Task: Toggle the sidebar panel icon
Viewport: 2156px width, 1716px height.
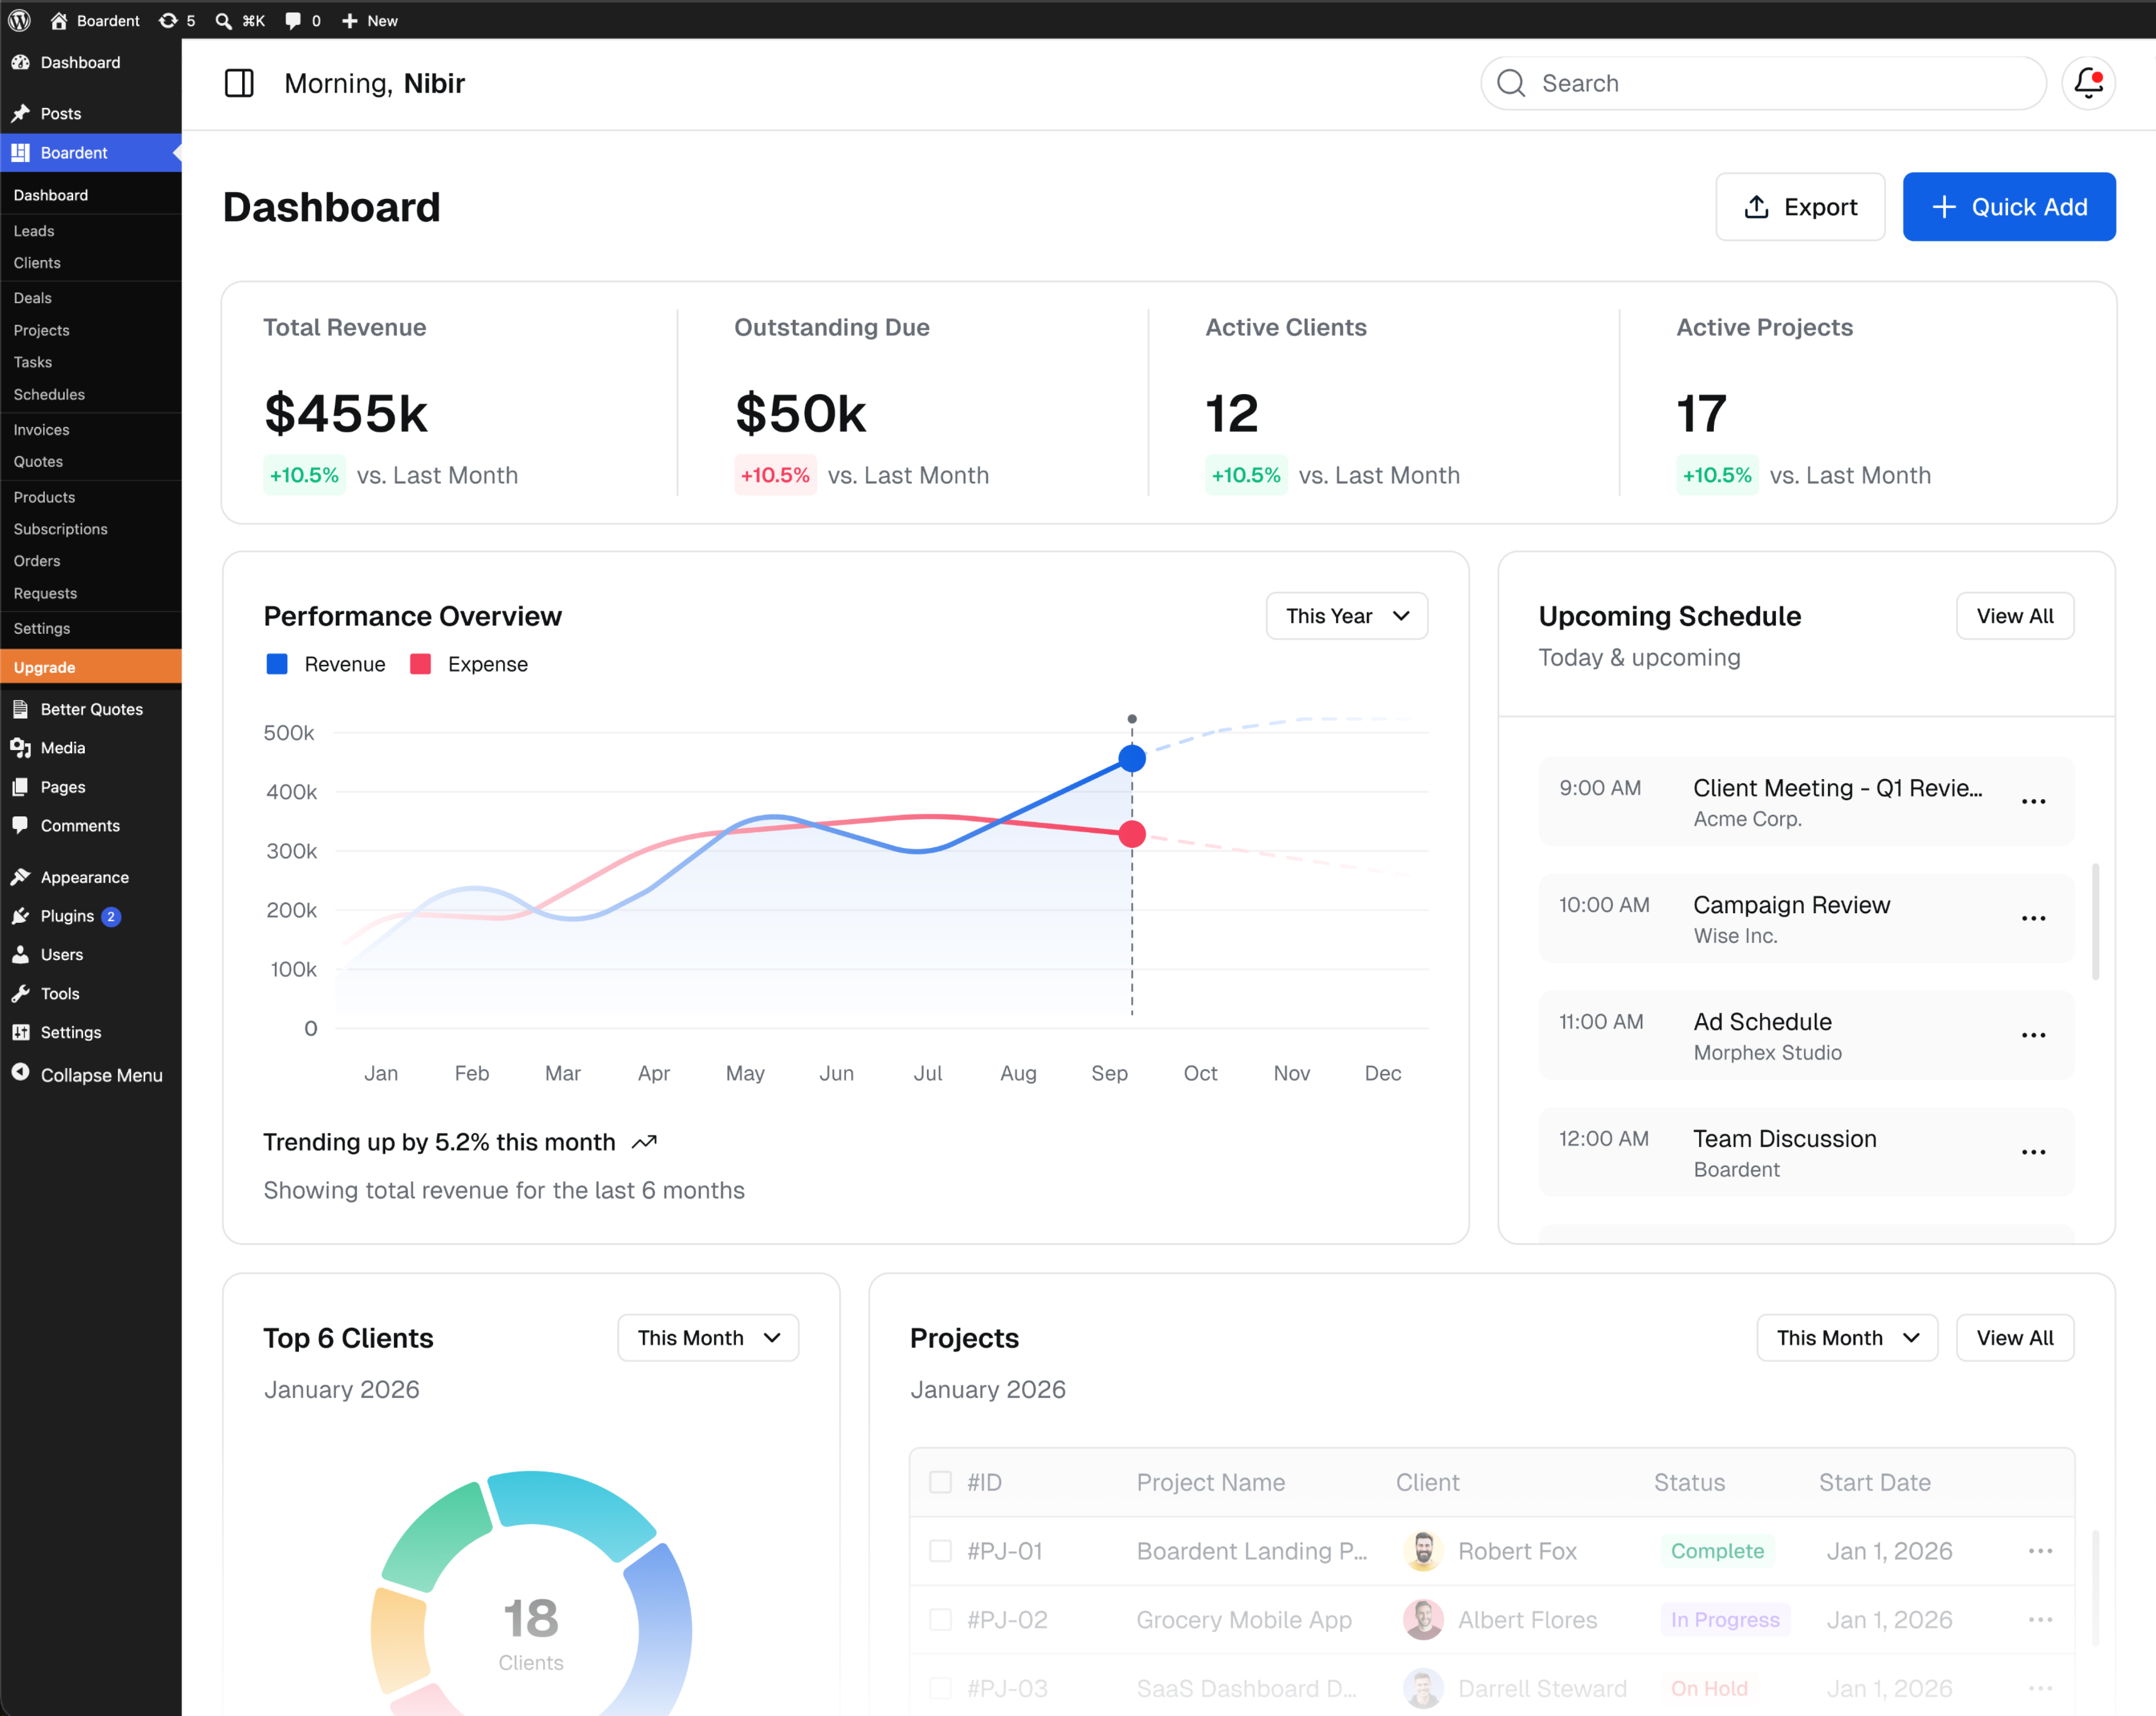Action: click(x=239, y=83)
